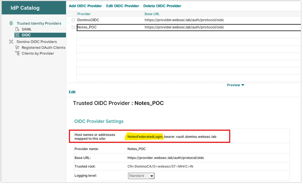Select the OIDC view

tap(26, 35)
